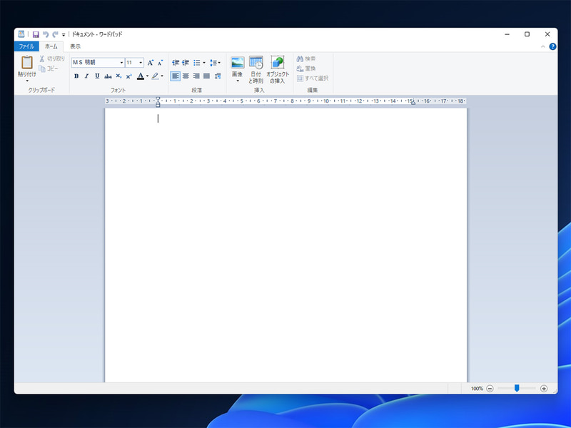Click inside the blank document page

pos(285,245)
